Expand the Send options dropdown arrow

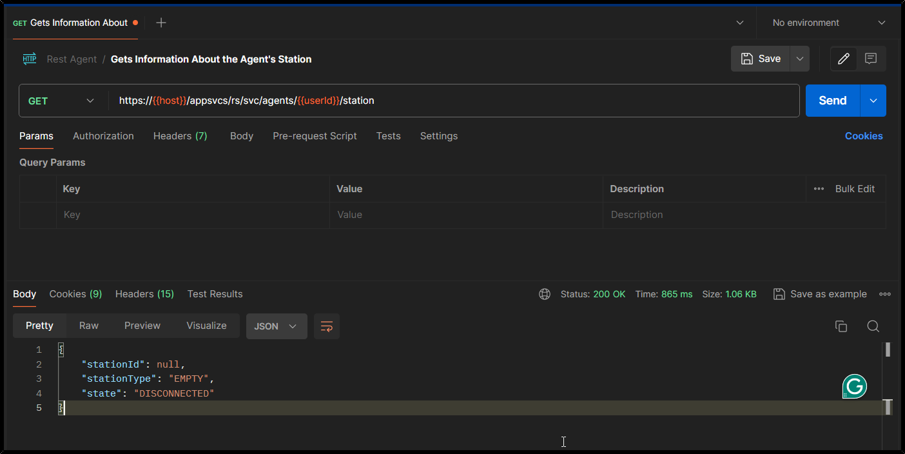pos(873,101)
